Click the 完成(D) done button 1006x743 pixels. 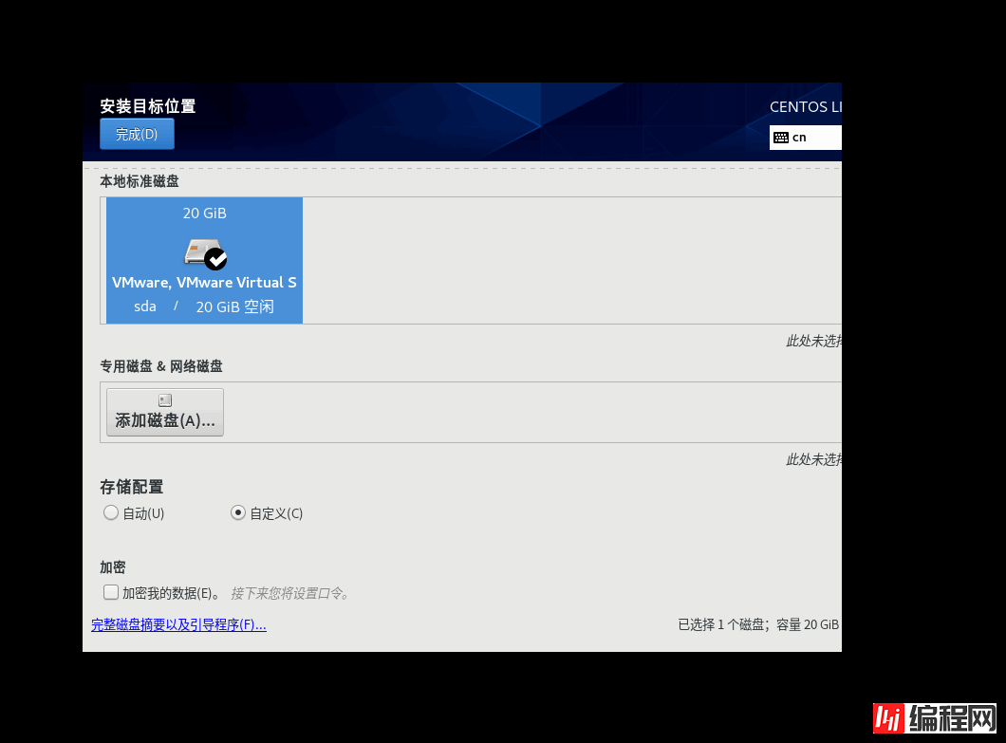pos(137,134)
